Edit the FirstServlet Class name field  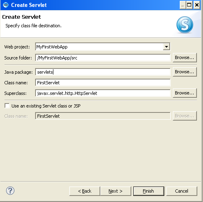pos(103,83)
